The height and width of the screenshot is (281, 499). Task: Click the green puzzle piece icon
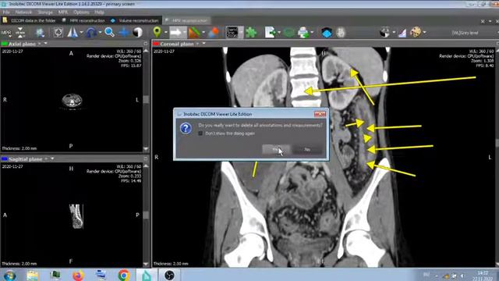(251, 33)
